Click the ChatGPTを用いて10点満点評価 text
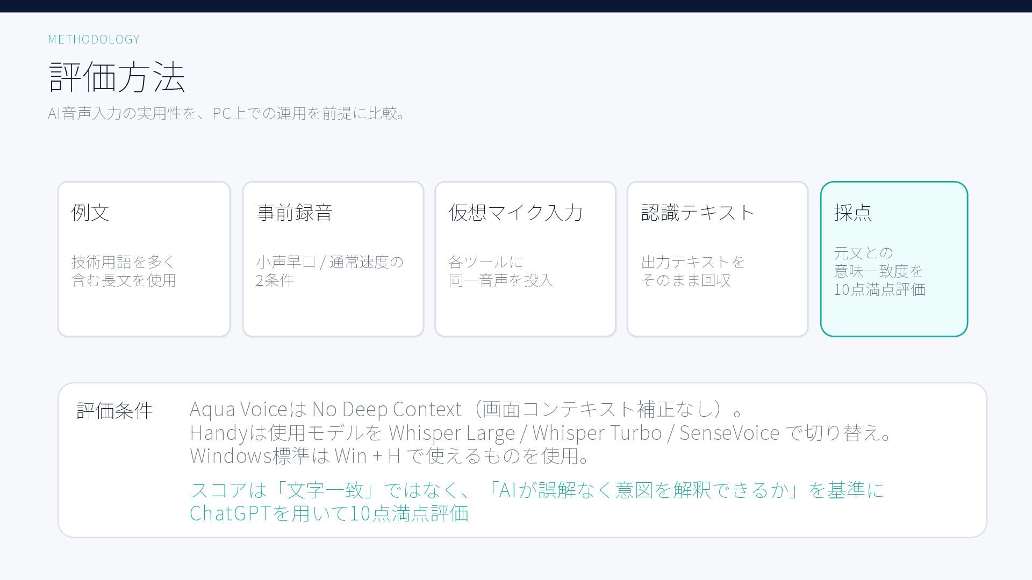 (329, 513)
